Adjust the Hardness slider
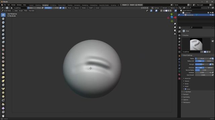 coord(202,73)
